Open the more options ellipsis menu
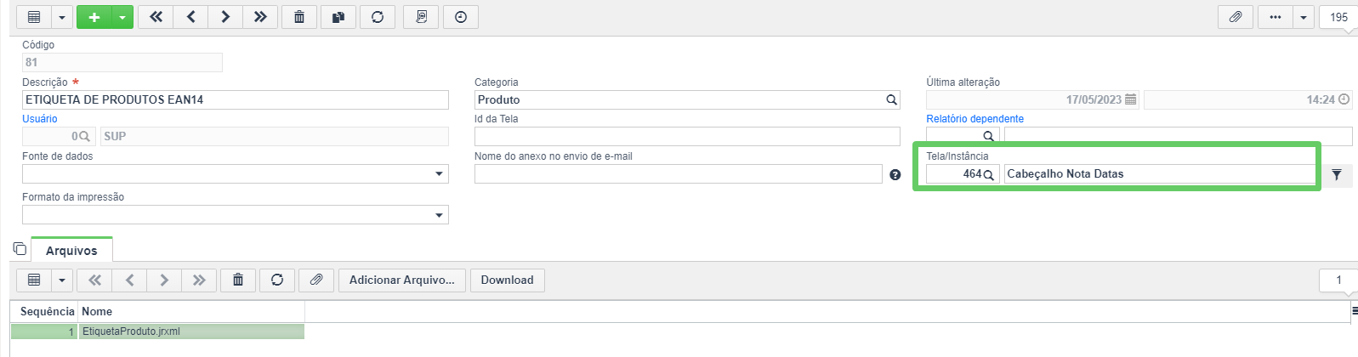Image resolution: width=1358 pixels, height=357 pixels. pos(1275,17)
